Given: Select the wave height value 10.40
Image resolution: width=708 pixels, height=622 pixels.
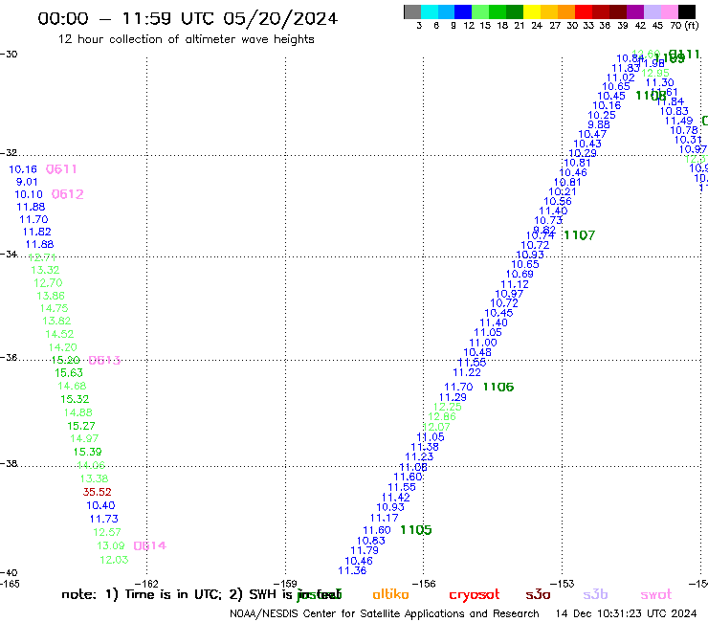Looking at the screenshot, I should [x=100, y=505].
